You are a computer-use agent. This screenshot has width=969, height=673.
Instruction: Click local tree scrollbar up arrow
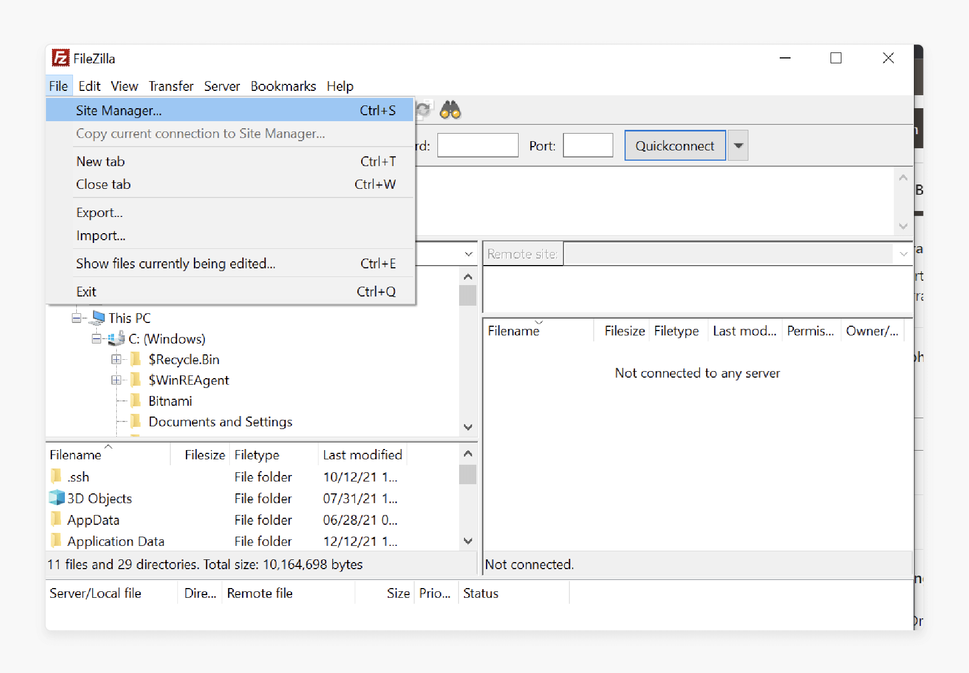coord(468,277)
